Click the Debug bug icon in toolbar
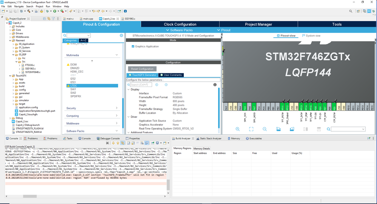Viewport: 377px width, 204px height. click(x=48, y=11)
